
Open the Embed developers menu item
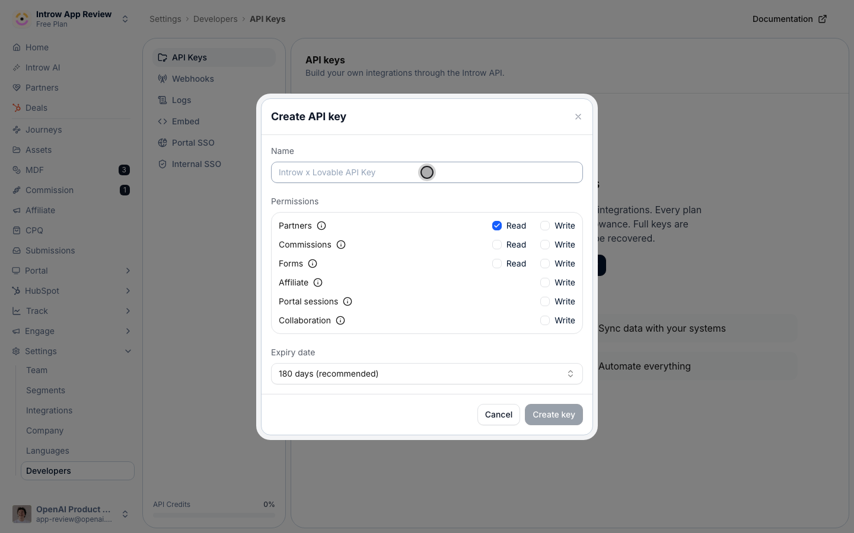tap(214, 121)
